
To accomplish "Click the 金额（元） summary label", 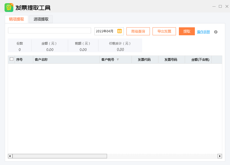I will click(x=49, y=44).
